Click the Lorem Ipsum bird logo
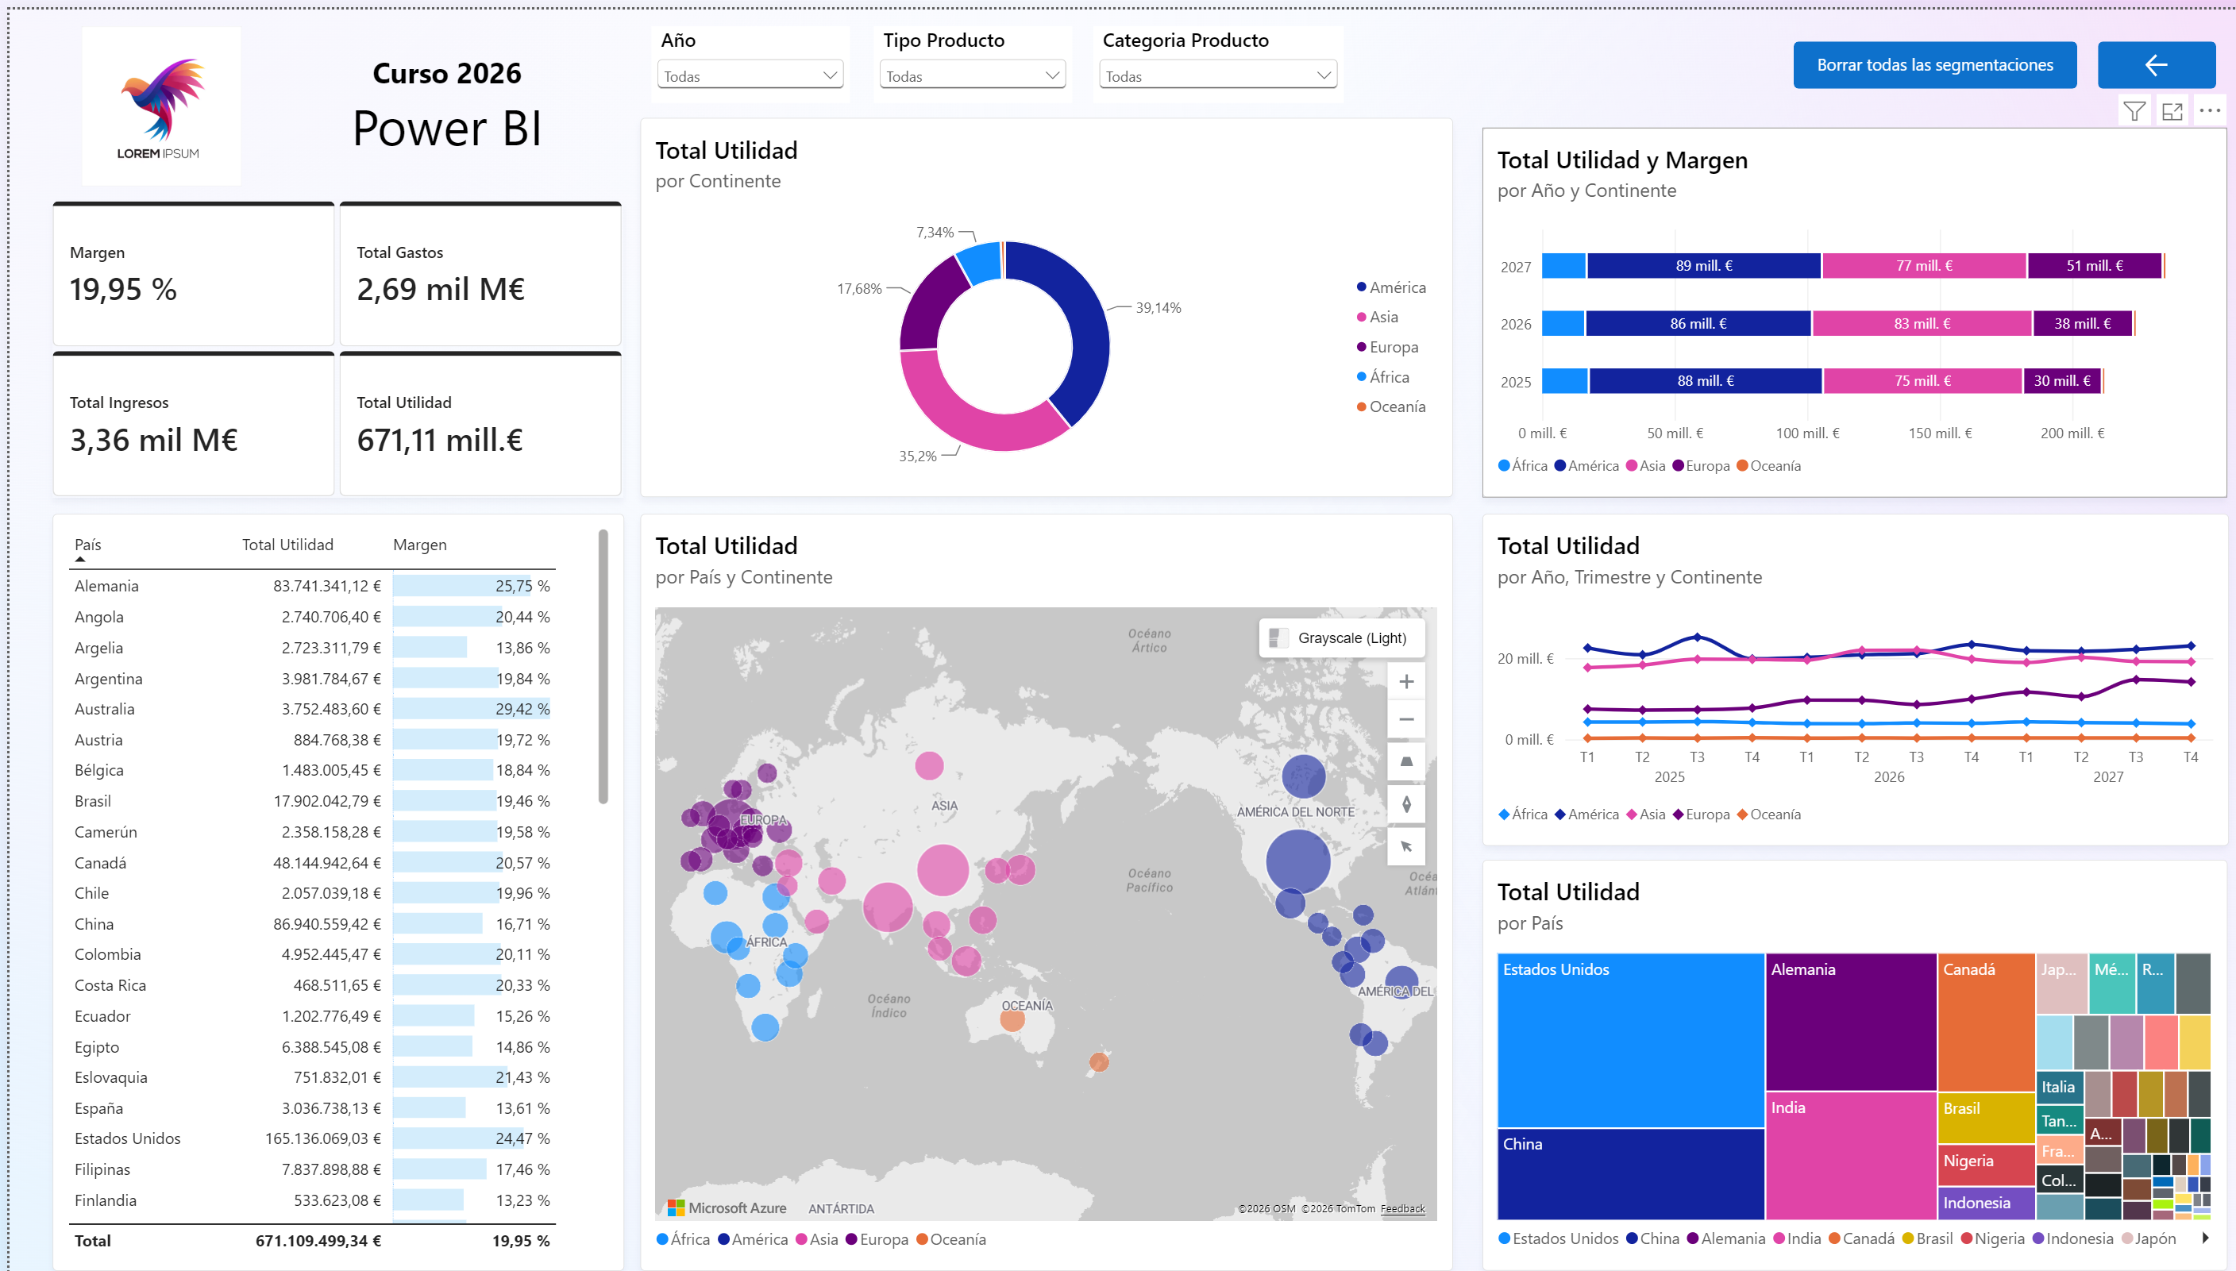 tap(161, 106)
